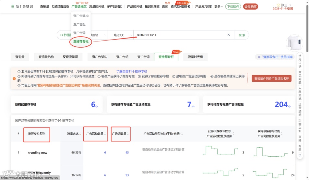Switch to the 查广告架构 tab
The image size is (309, 180).
(x=100, y=57)
